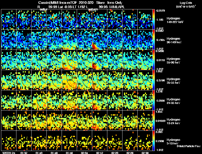This screenshot has width=202, height=154.
Task: Click the color bar beside Hydrogen 55-90 keV
Action: click(154, 60)
